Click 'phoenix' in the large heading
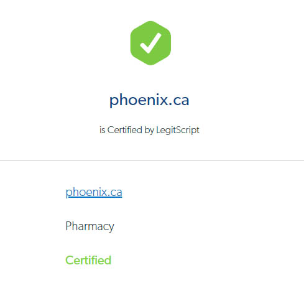The height and width of the screenshot is (283, 304). [x=139, y=100]
